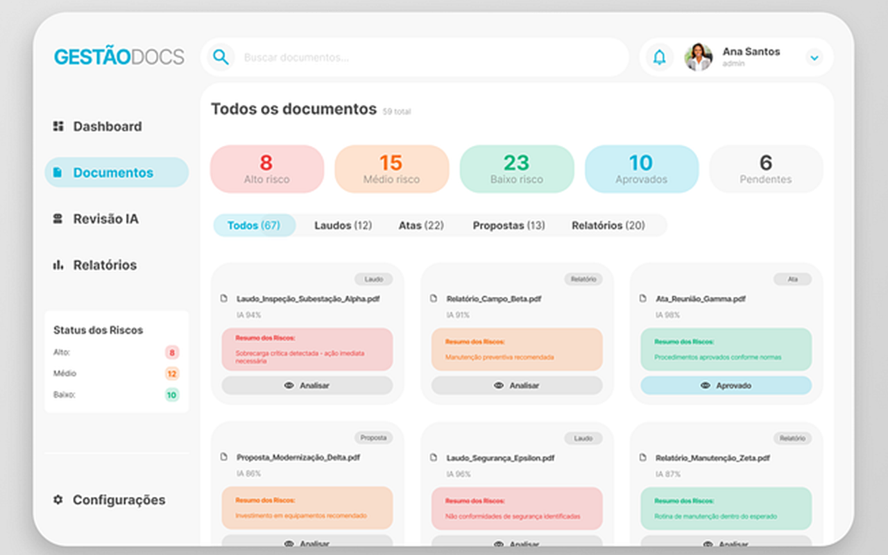Click the Dashboard grid icon
Screen dimensions: 888x555
(58, 126)
